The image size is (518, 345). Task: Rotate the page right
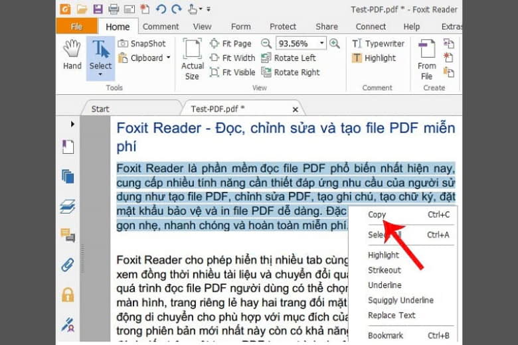290,72
